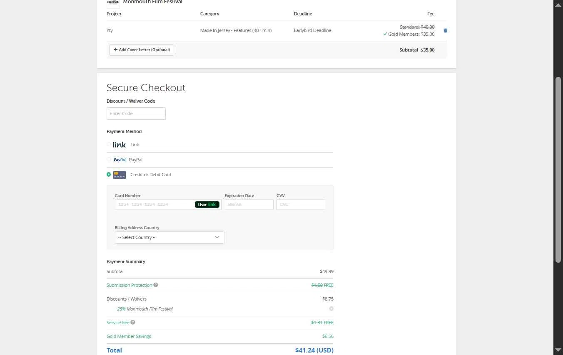Click the Monmouth Film Festival logo thumbnail
This screenshot has width=563, height=355.
click(113, 3)
